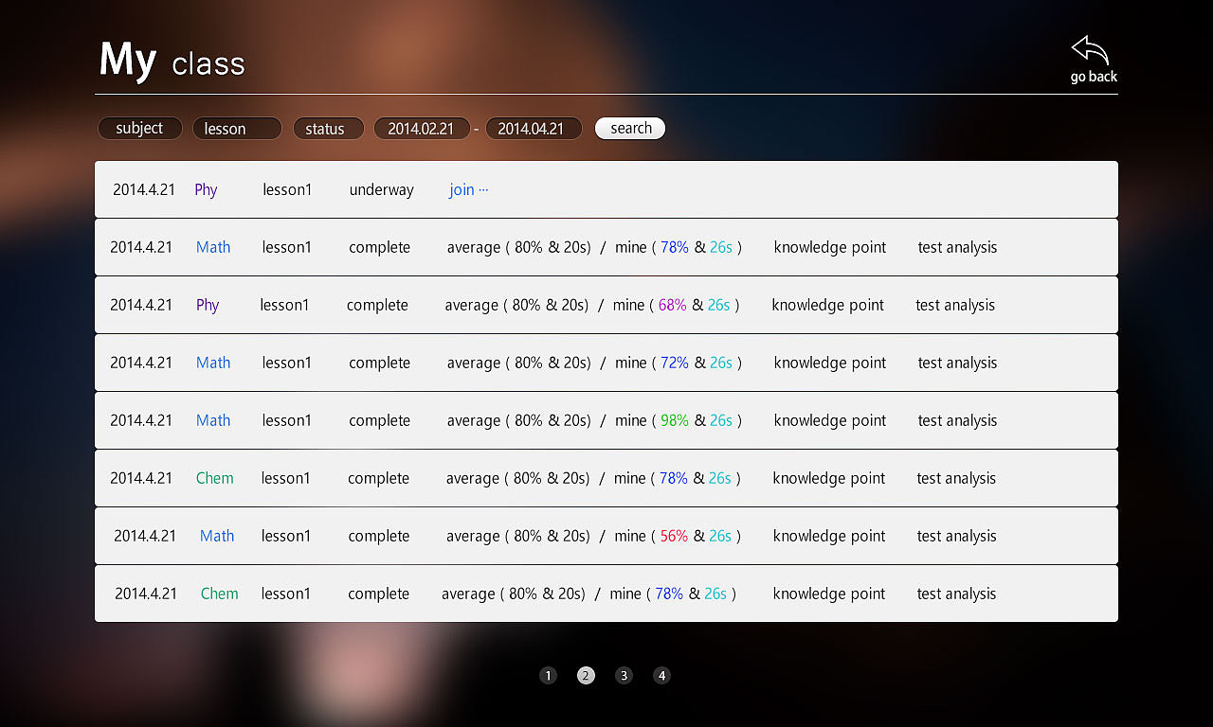Join the underway Phy lesson
Viewport: 1213px width, 727px height.
click(x=469, y=189)
